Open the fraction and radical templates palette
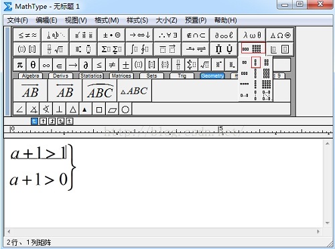Viewport: 335px width, 249px height. (56, 49)
